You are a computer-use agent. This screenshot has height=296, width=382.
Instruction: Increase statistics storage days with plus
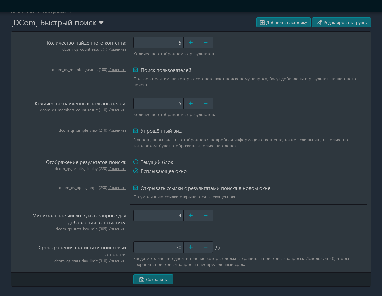[191, 247]
